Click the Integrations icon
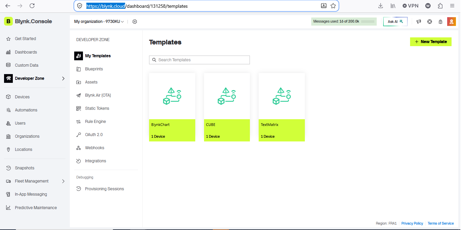Viewport: 461px width, 230px height. (79, 161)
